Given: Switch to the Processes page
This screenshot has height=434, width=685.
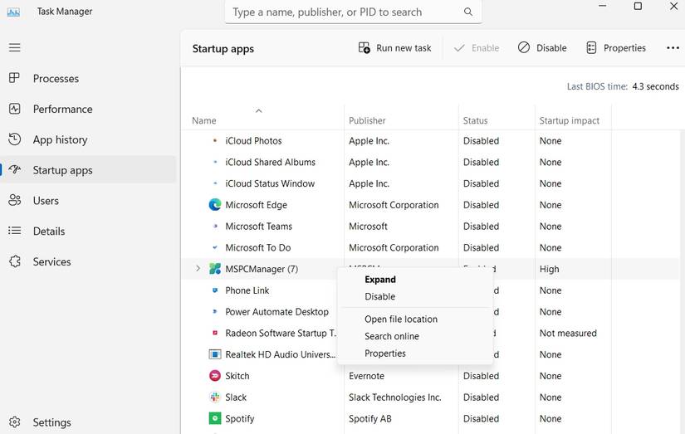Looking at the screenshot, I should (x=89, y=79).
